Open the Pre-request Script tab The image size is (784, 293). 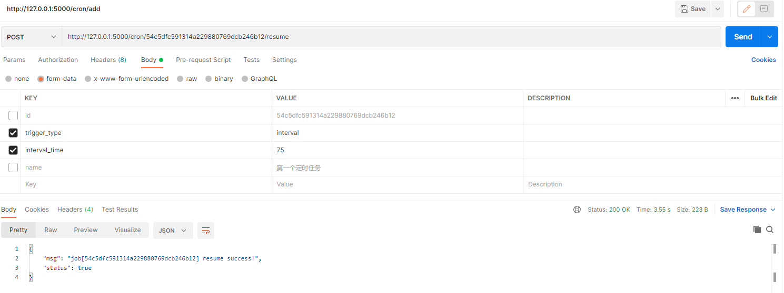203,60
